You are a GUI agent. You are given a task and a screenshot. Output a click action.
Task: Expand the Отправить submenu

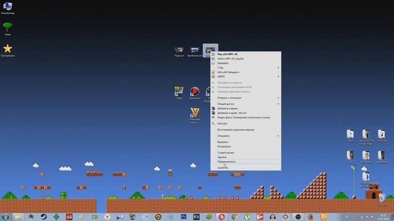pyautogui.click(x=246, y=136)
